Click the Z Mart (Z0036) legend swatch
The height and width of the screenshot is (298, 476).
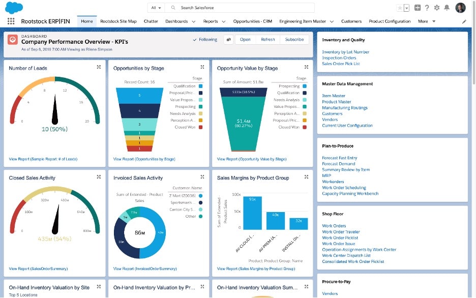200,196
